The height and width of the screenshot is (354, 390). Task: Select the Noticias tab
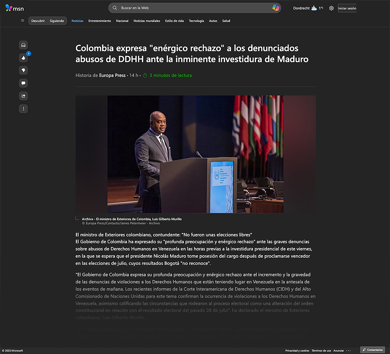coord(77,21)
